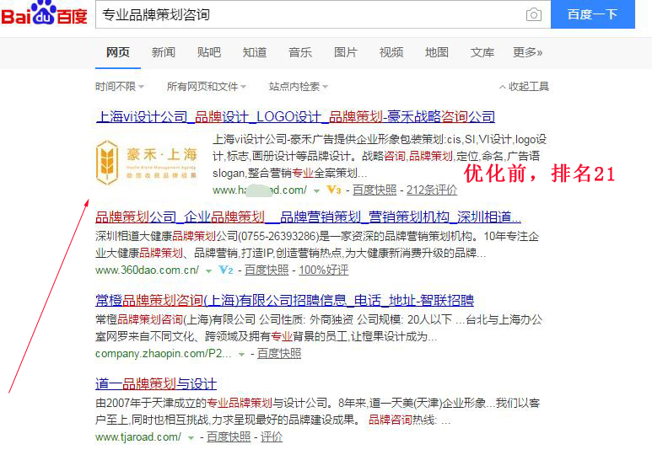The image size is (652, 455).
Task: Switch to the 贴吧 tab
Action: (209, 52)
